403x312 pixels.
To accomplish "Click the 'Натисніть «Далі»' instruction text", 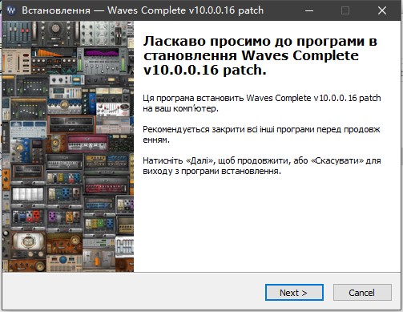I will pyautogui.click(x=262, y=166).
